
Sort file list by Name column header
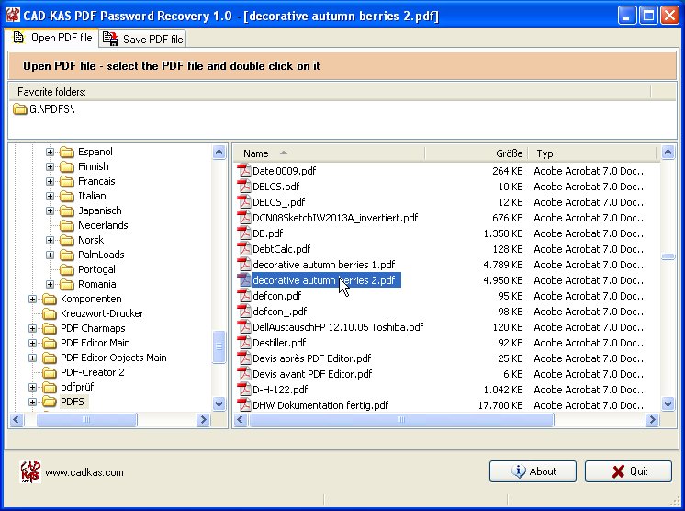[256, 153]
